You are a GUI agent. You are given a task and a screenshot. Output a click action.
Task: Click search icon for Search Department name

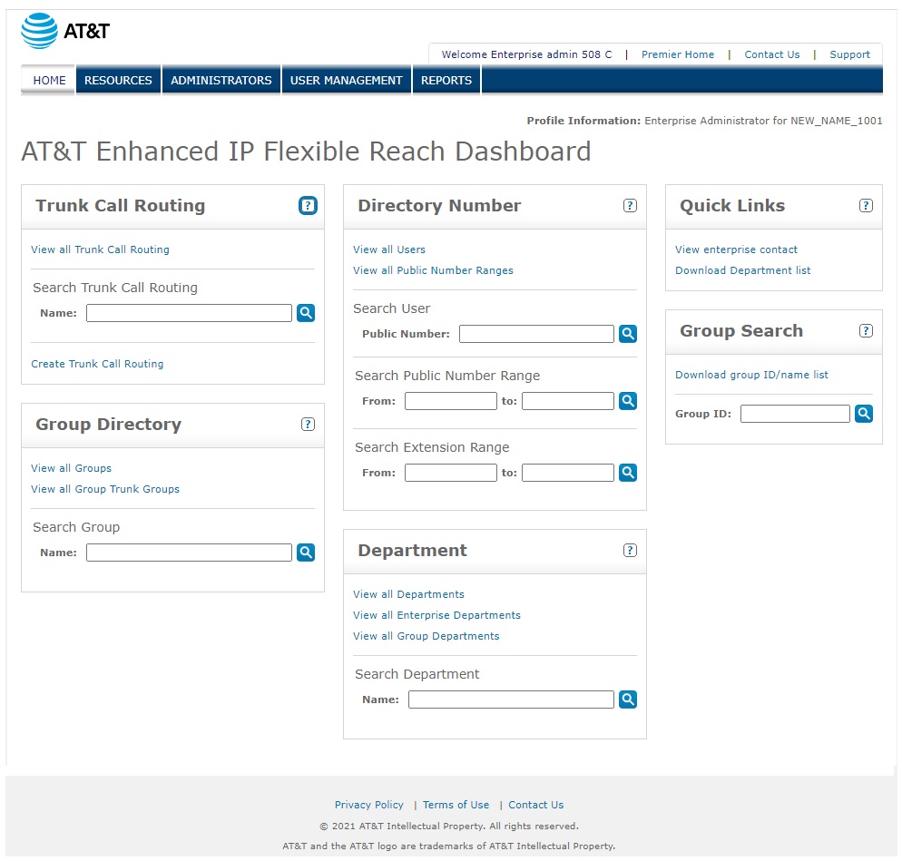click(x=628, y=700)
